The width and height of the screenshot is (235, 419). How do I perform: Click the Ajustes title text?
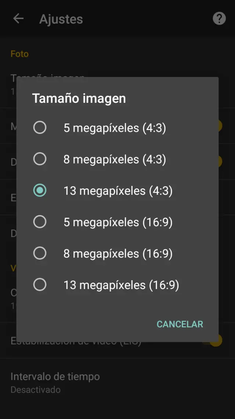pyautogui.click(x=61, y=19)
